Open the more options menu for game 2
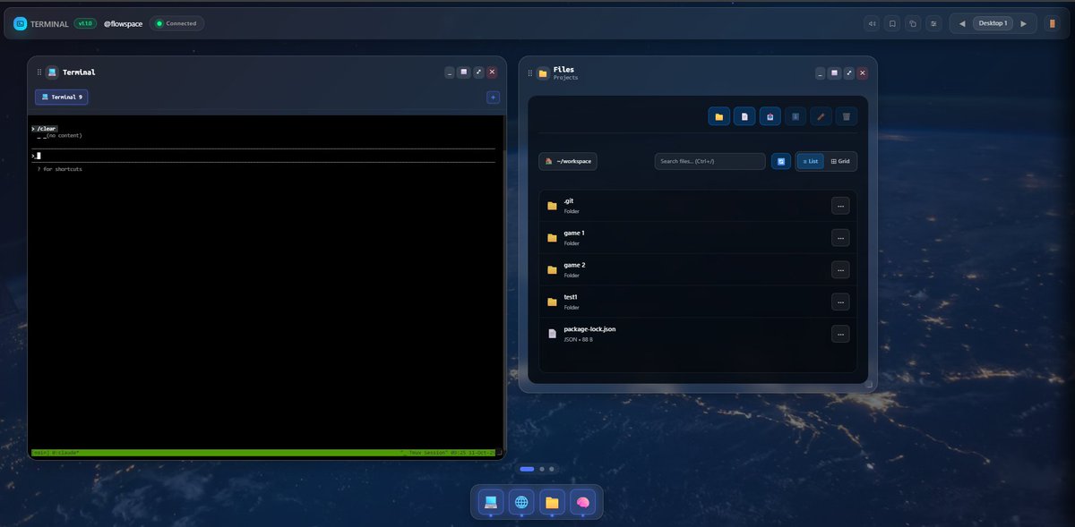This screenshot has height=527, width=1075. [840, 269]
